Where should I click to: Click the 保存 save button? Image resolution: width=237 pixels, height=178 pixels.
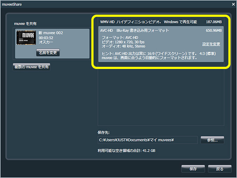193,169
